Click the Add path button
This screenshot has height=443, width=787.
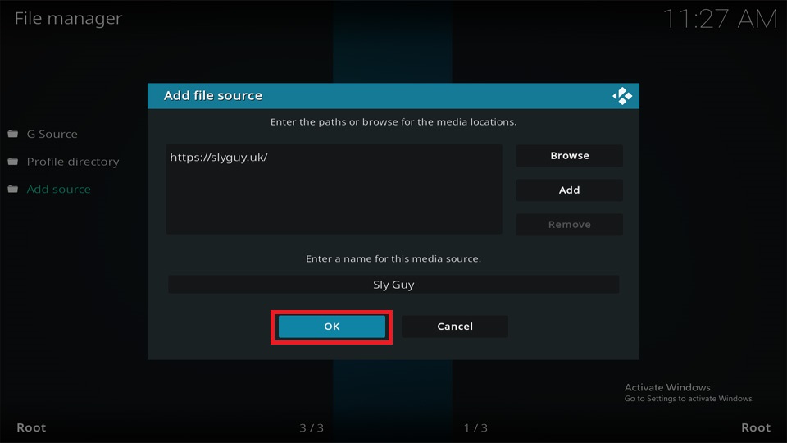point(570,190)
